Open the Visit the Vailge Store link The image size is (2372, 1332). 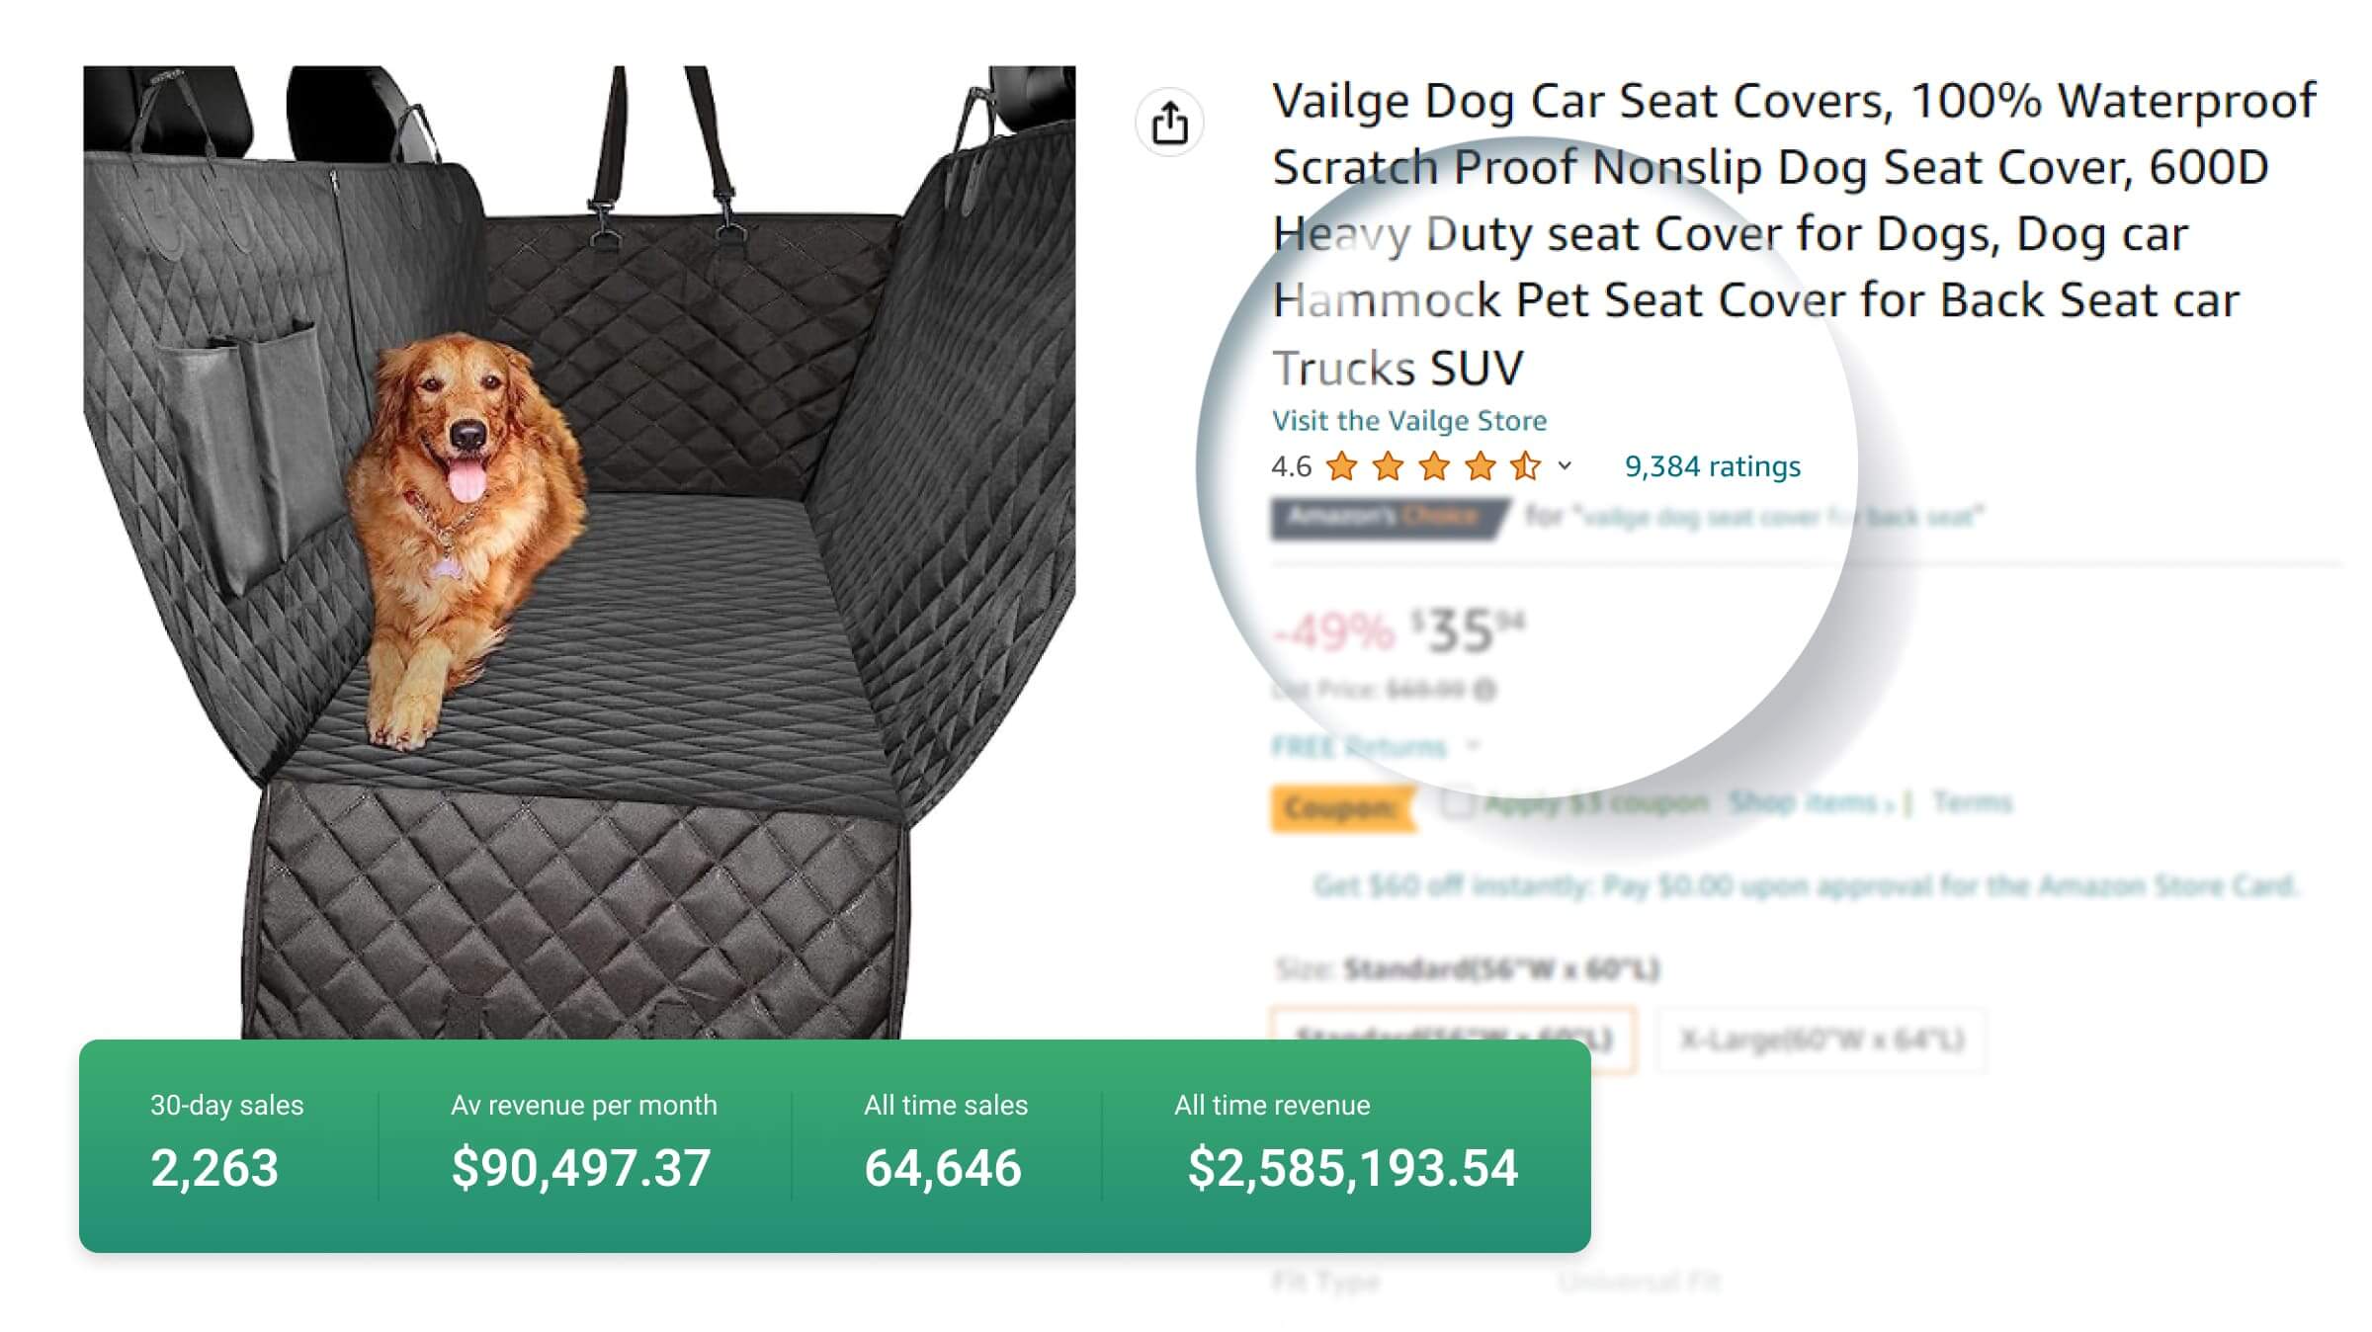click(x=1408, y=421)
